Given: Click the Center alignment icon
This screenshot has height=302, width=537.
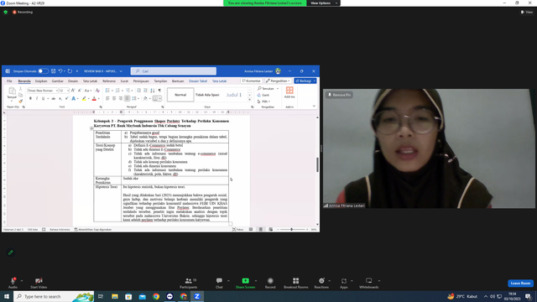Looking at the screenshot, I should pyautogui.click(x=114, y=99).
